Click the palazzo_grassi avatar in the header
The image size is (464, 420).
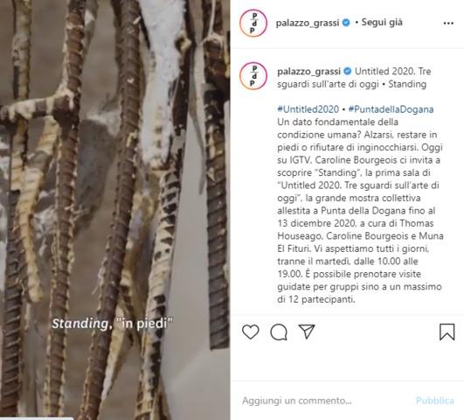253,23
